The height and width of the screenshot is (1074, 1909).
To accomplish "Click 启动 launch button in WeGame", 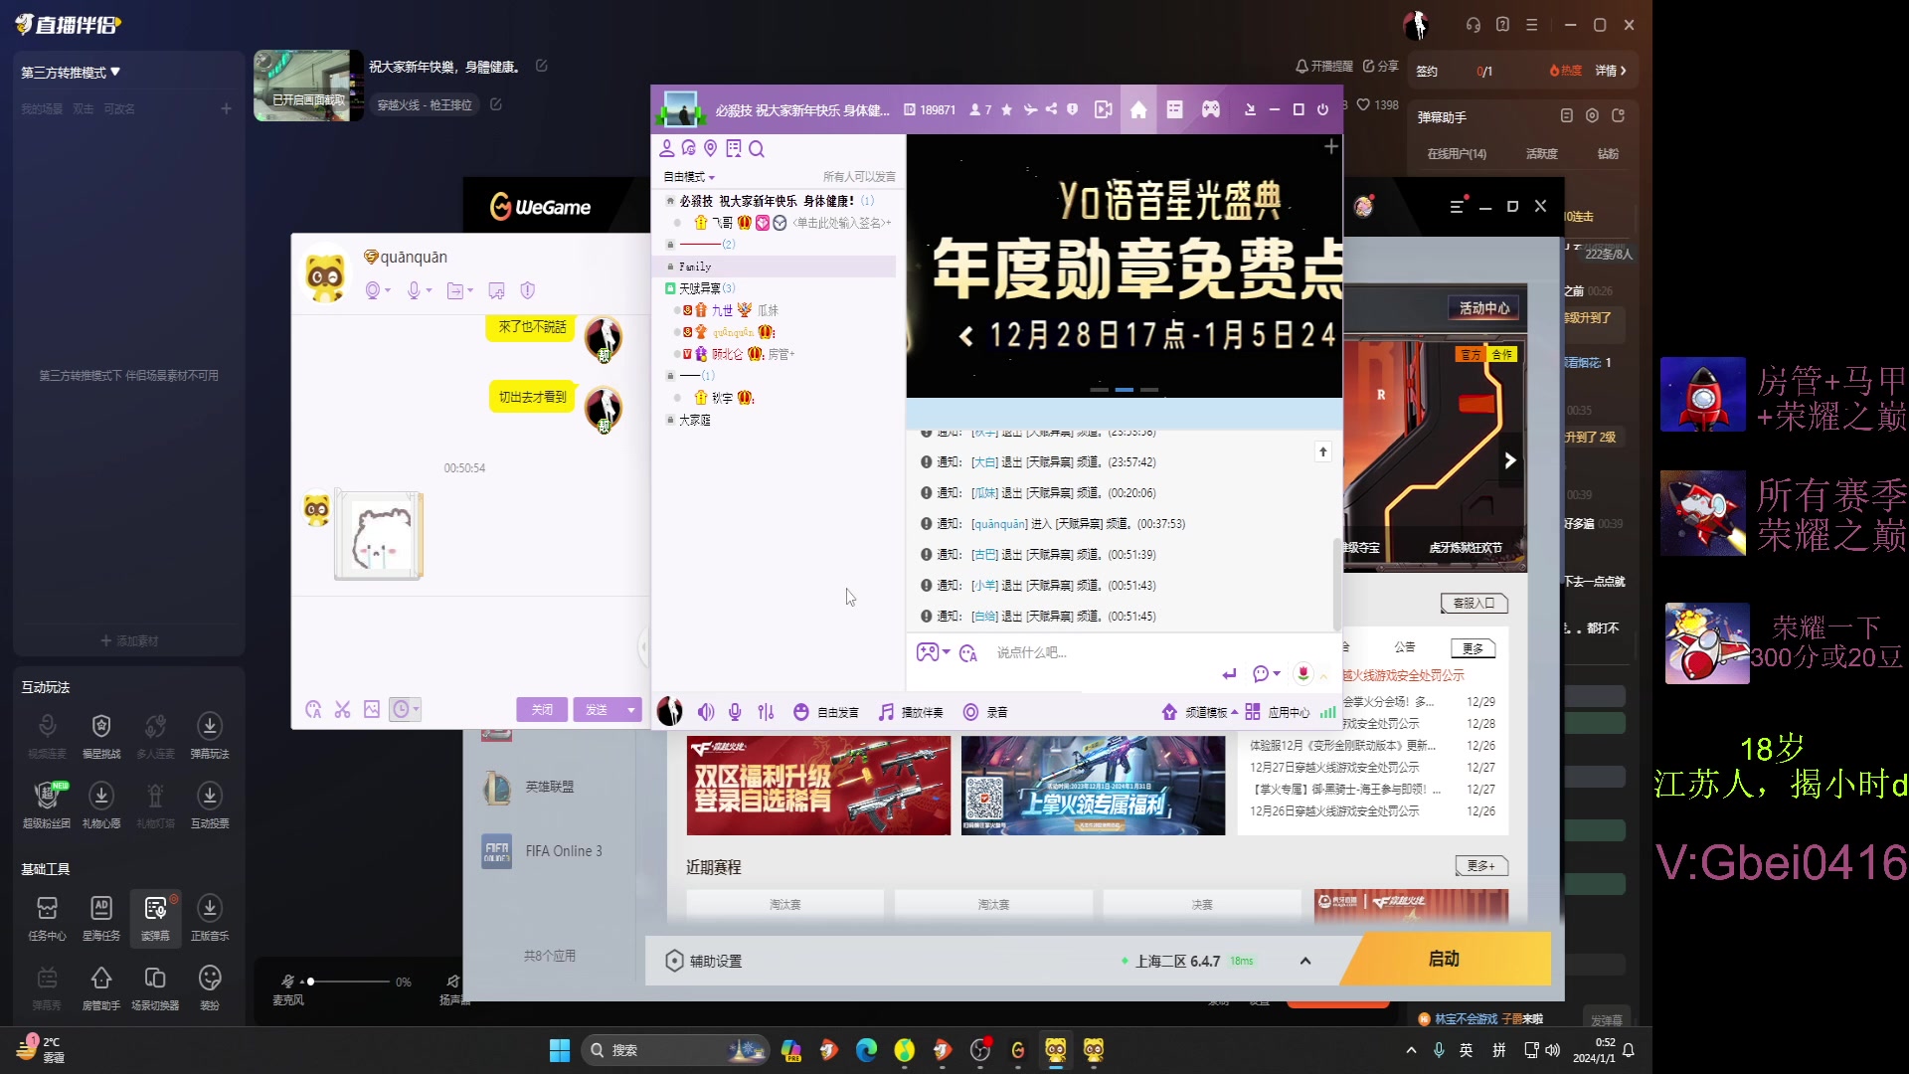I will click(x=1444, y=959).
